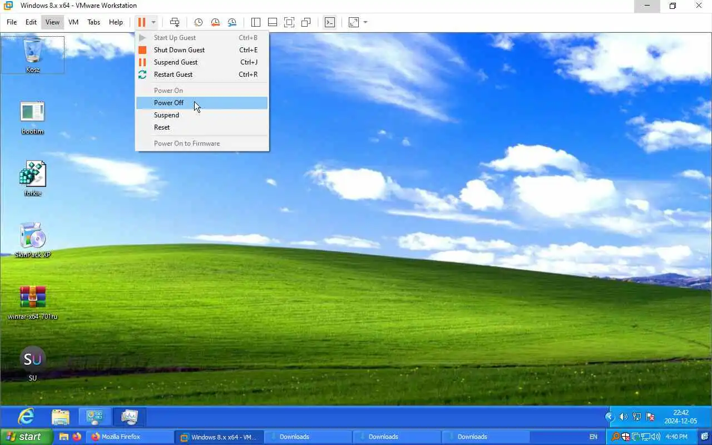Select the winrar-x64-701ru archive icon
The height and width of the screenshot is (445, 712).
point(33,303)
